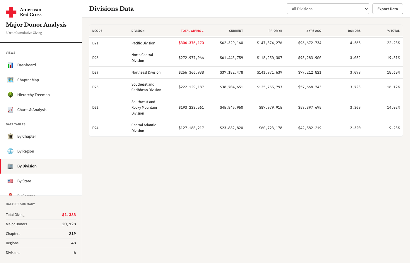410x263 pixels.
Task: Open the By Chapter data table
Action: 41,136
